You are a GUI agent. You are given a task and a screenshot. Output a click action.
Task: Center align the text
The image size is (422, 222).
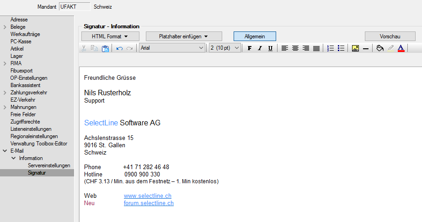(x=295, y=48)
